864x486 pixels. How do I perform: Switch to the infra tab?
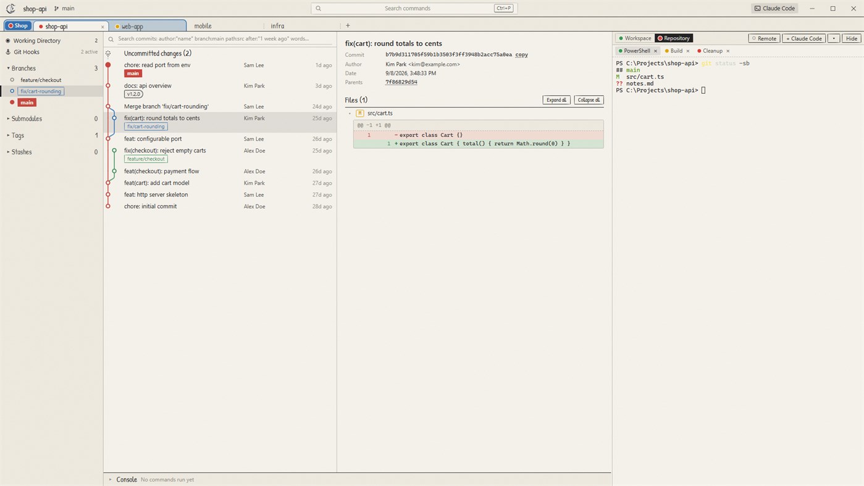277,26
